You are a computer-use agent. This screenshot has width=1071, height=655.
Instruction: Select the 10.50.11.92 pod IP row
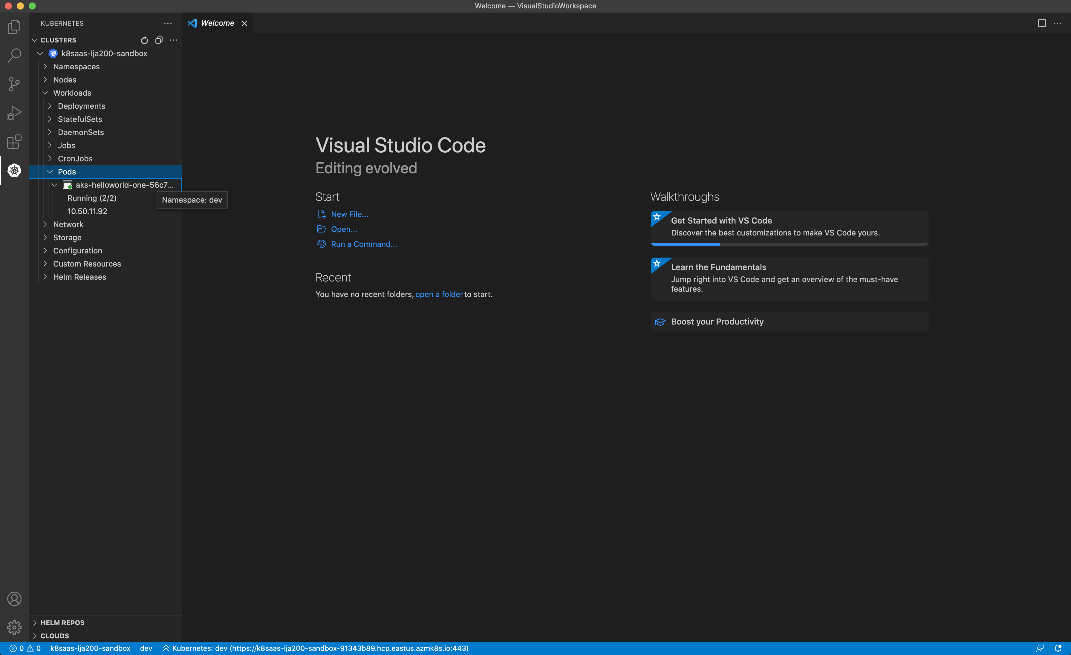(x=105, y=211)
